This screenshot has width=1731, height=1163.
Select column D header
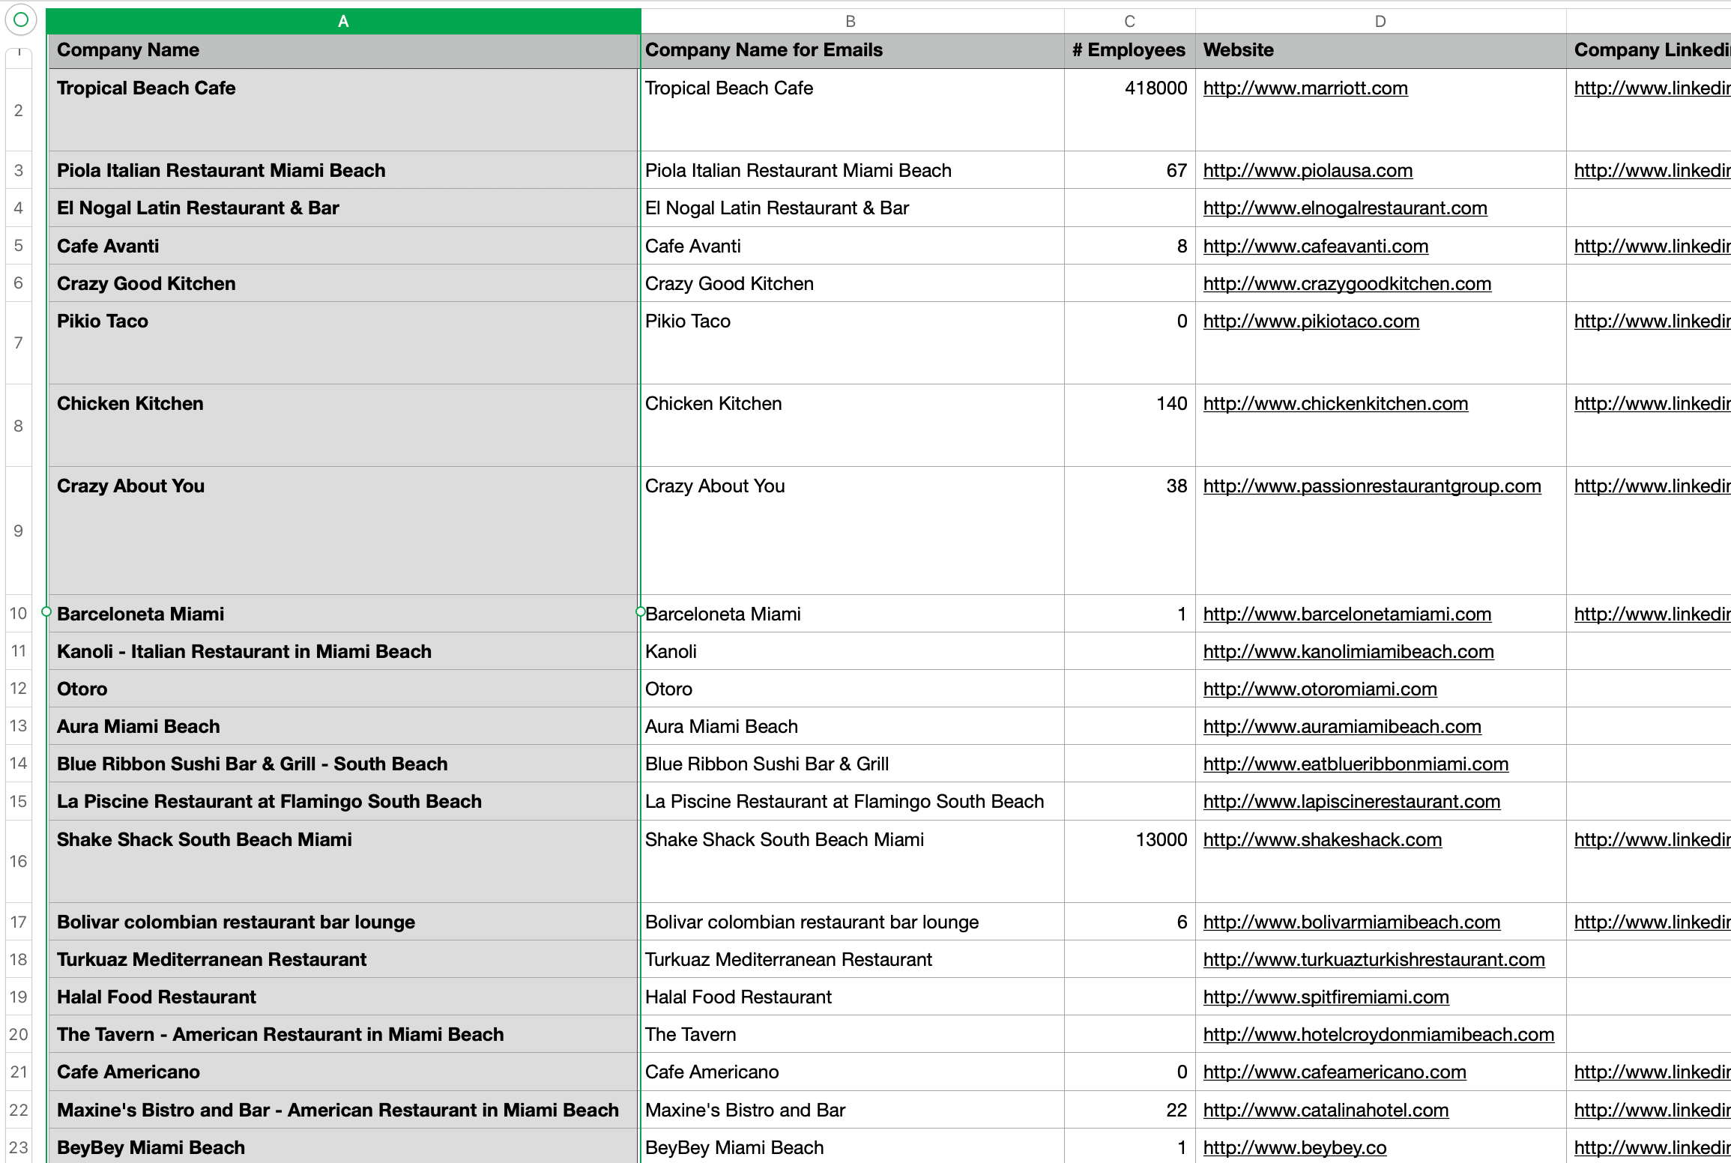click(x=1380, y=22)
